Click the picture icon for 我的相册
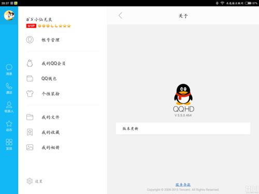The width and height of the screenshot is (259, 194). (x=30, y=147)
